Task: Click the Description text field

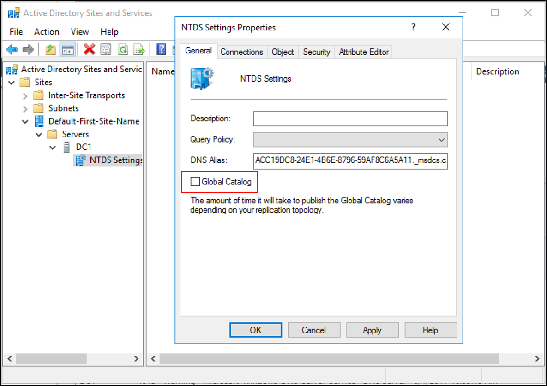Action: [x=350, y=119]
